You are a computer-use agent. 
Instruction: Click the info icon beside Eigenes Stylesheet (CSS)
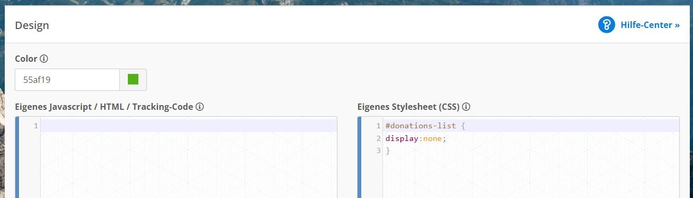tap(466, 107)
